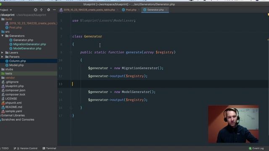Close the Generator.php tab

tap(166, 10)
